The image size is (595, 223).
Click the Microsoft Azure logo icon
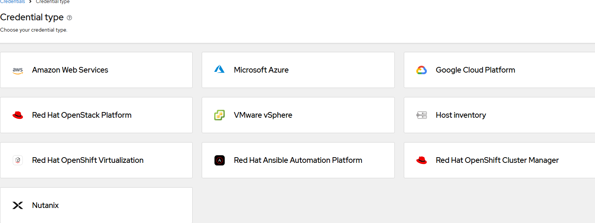point(219,70)
